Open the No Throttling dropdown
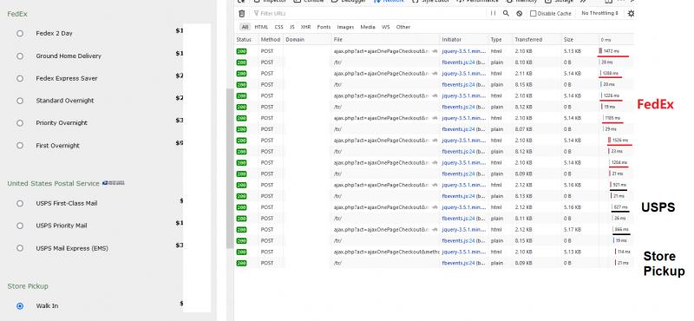Screen dimensions: 694x321 [600, 13]
